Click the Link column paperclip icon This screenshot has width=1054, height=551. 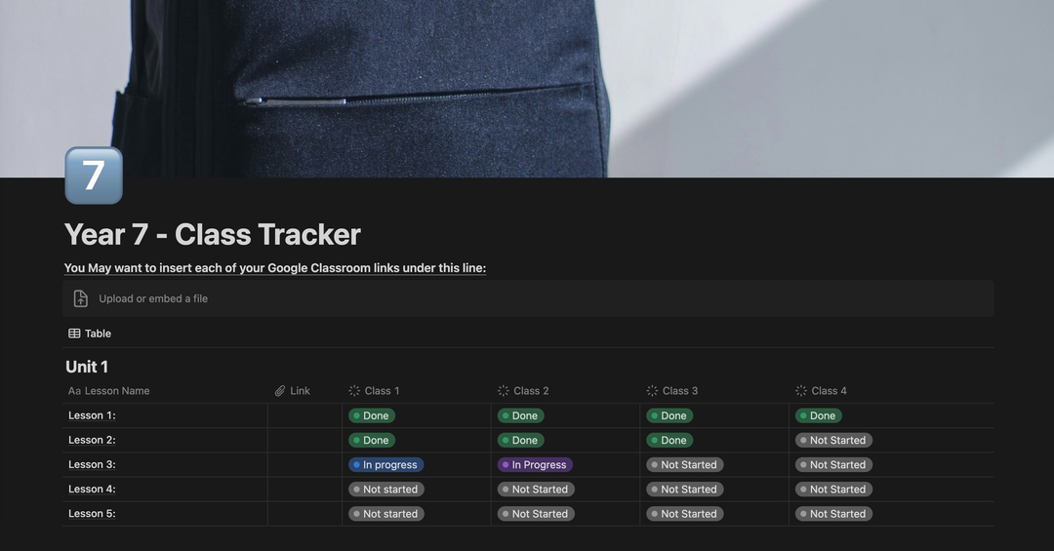280,390
